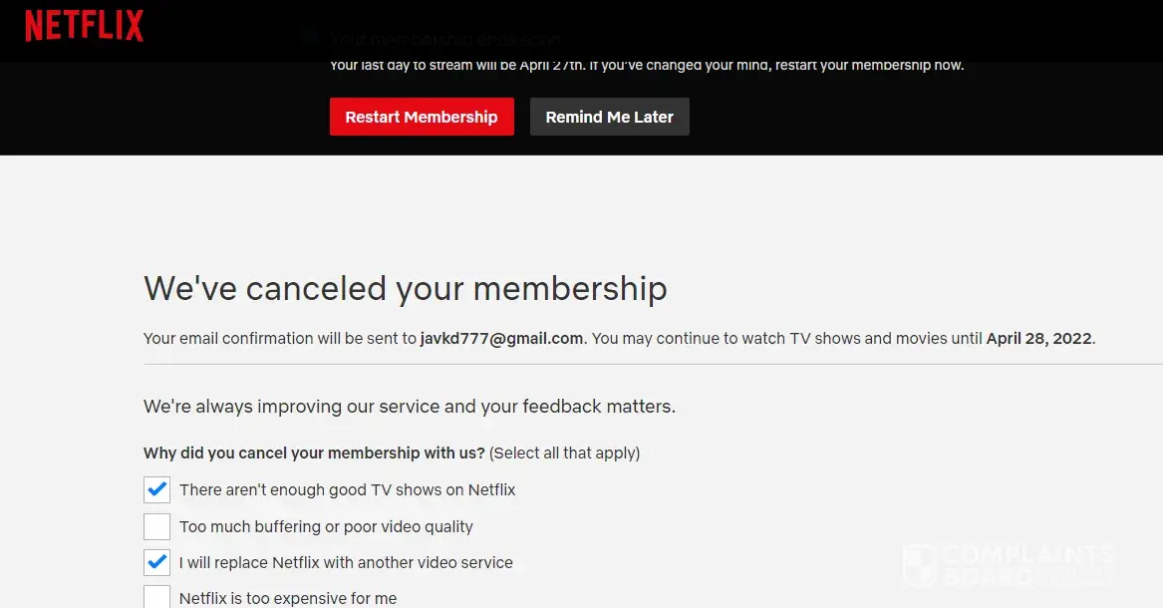Screen dimensions: 1163x608
Task: Uncheck the replace Netflix with another service checkbox
Action: (x=156, y=562)
